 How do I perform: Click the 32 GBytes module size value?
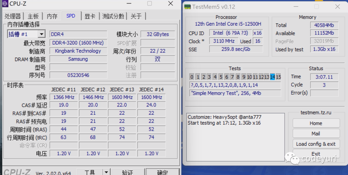158,34
